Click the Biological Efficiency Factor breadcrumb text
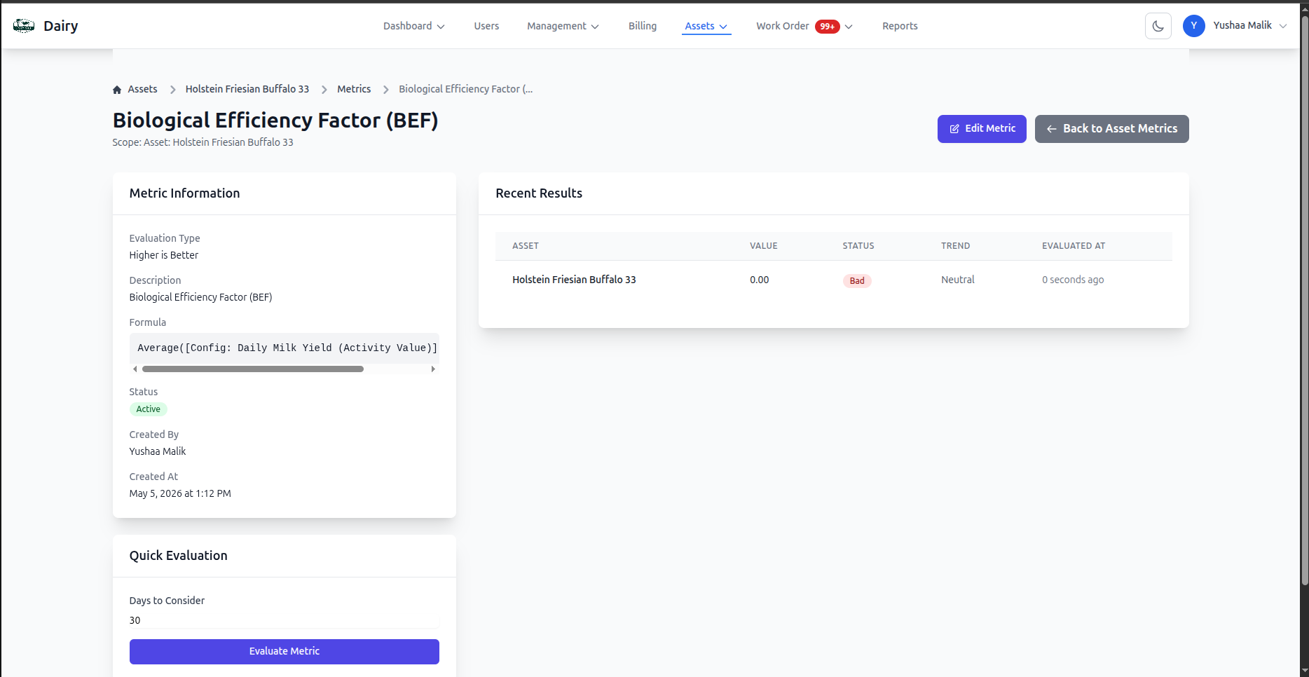 [465, 89]
